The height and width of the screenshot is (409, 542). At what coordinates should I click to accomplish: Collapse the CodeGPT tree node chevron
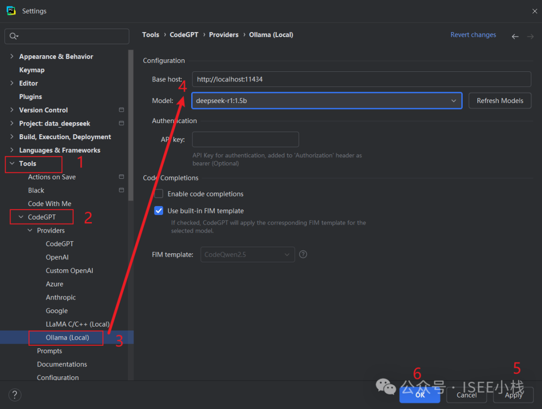[21, 217]
